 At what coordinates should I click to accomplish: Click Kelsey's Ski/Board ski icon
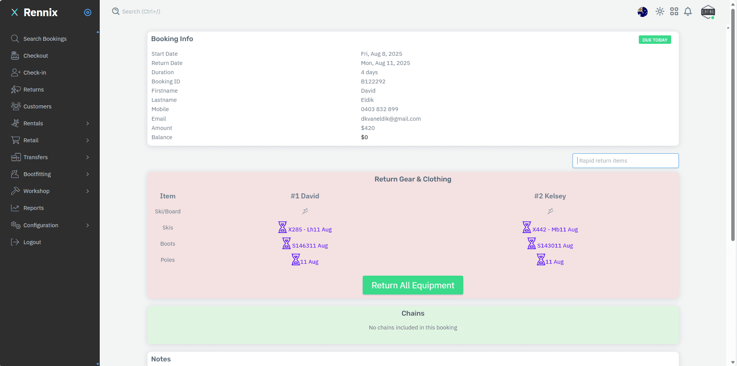tap(550, 211)
